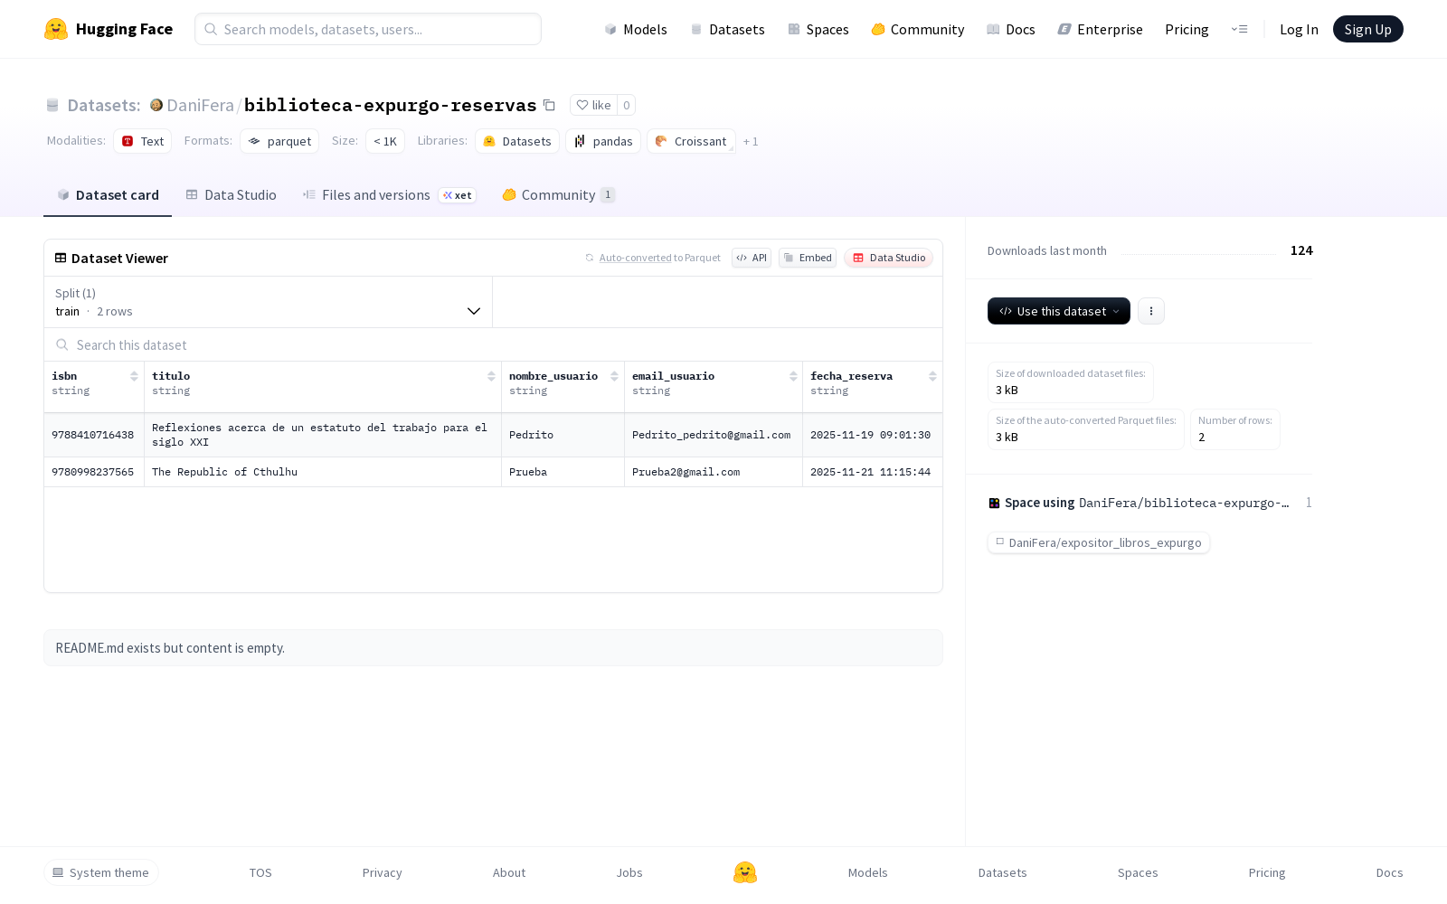The height and width of the screenshot is (904, 1447).
Task: Sort the titulo column
Action: point(491,376)
